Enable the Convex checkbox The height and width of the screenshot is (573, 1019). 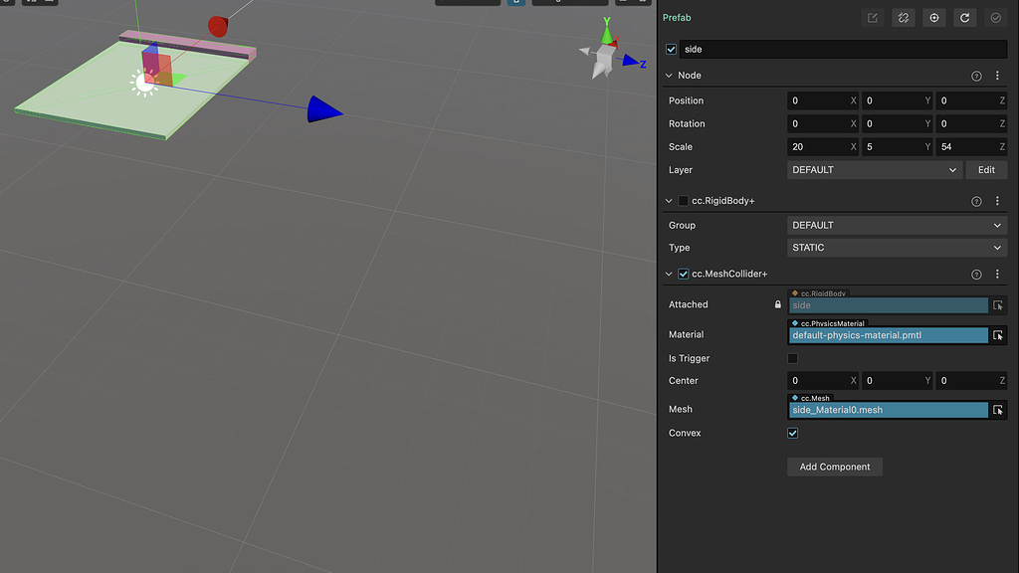792,433
